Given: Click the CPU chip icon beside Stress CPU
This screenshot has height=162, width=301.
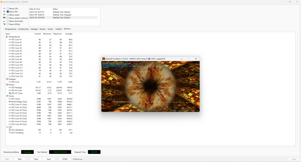Looking at the screenshot, I should (4, 8).
